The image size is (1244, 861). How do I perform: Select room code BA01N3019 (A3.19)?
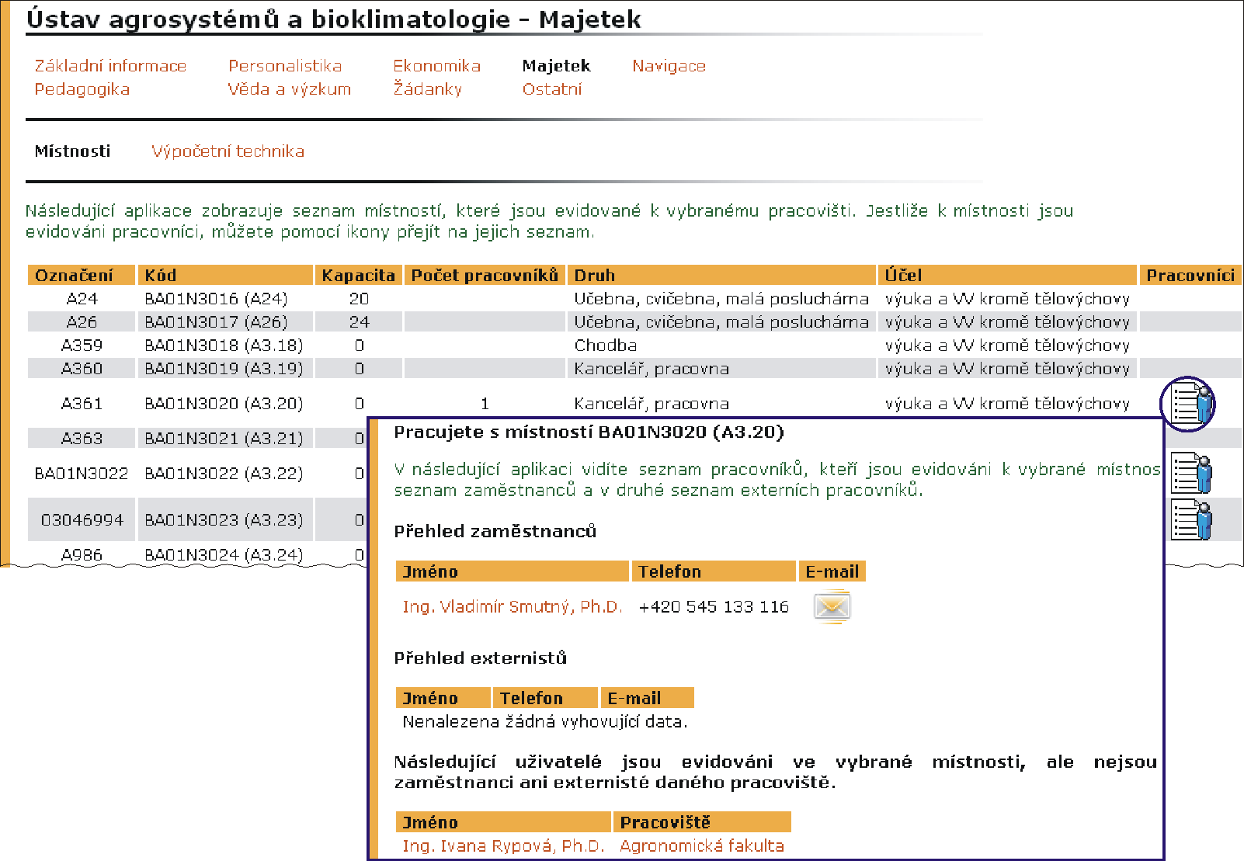coord(224,369)
